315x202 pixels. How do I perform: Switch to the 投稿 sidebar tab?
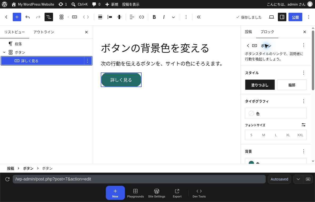click(x=248, y=32)
